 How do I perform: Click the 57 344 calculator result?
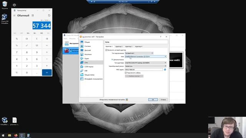(42, 26)
